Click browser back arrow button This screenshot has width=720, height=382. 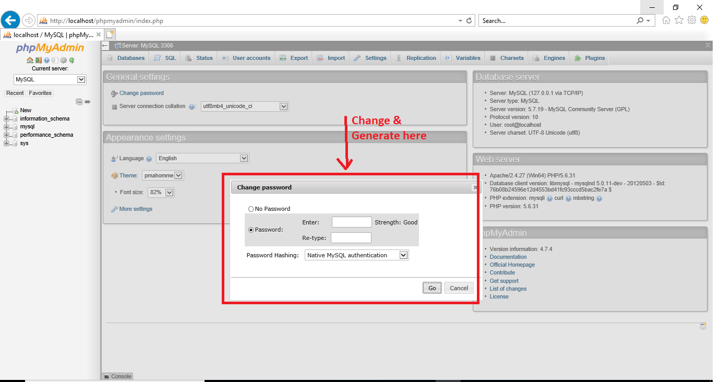(10, 21)
